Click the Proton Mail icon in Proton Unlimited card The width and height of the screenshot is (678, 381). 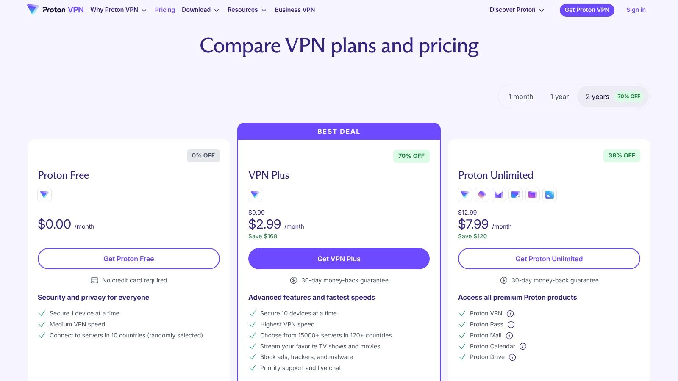coord(498,194)
